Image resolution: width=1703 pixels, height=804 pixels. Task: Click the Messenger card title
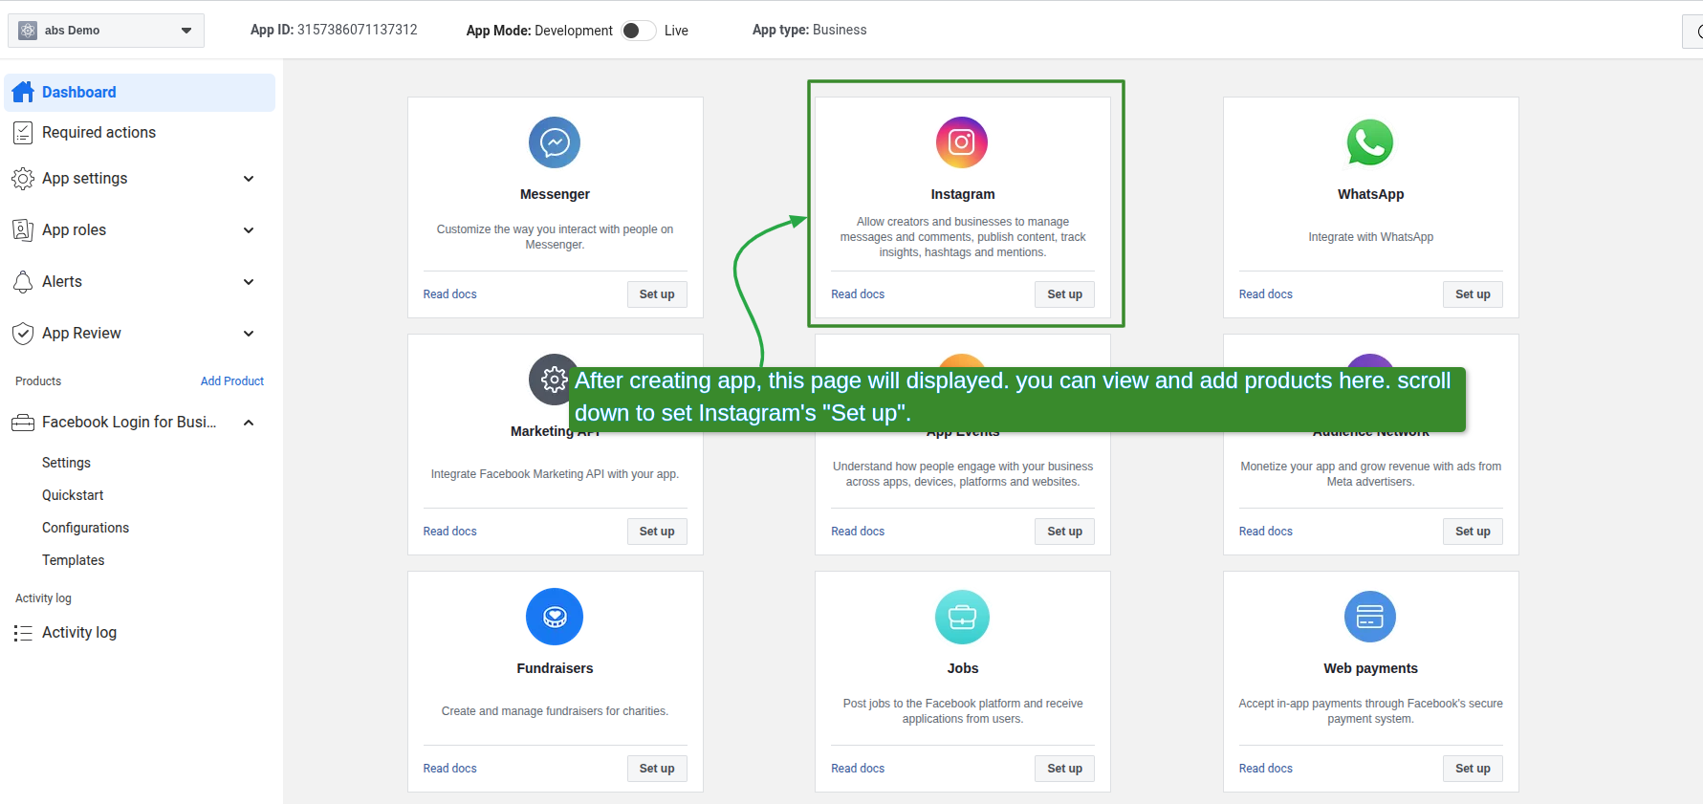[x=555, y=194]
